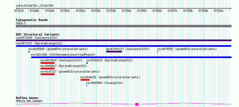Select the purple dgv6330n223 variant bar

[114, 52]
